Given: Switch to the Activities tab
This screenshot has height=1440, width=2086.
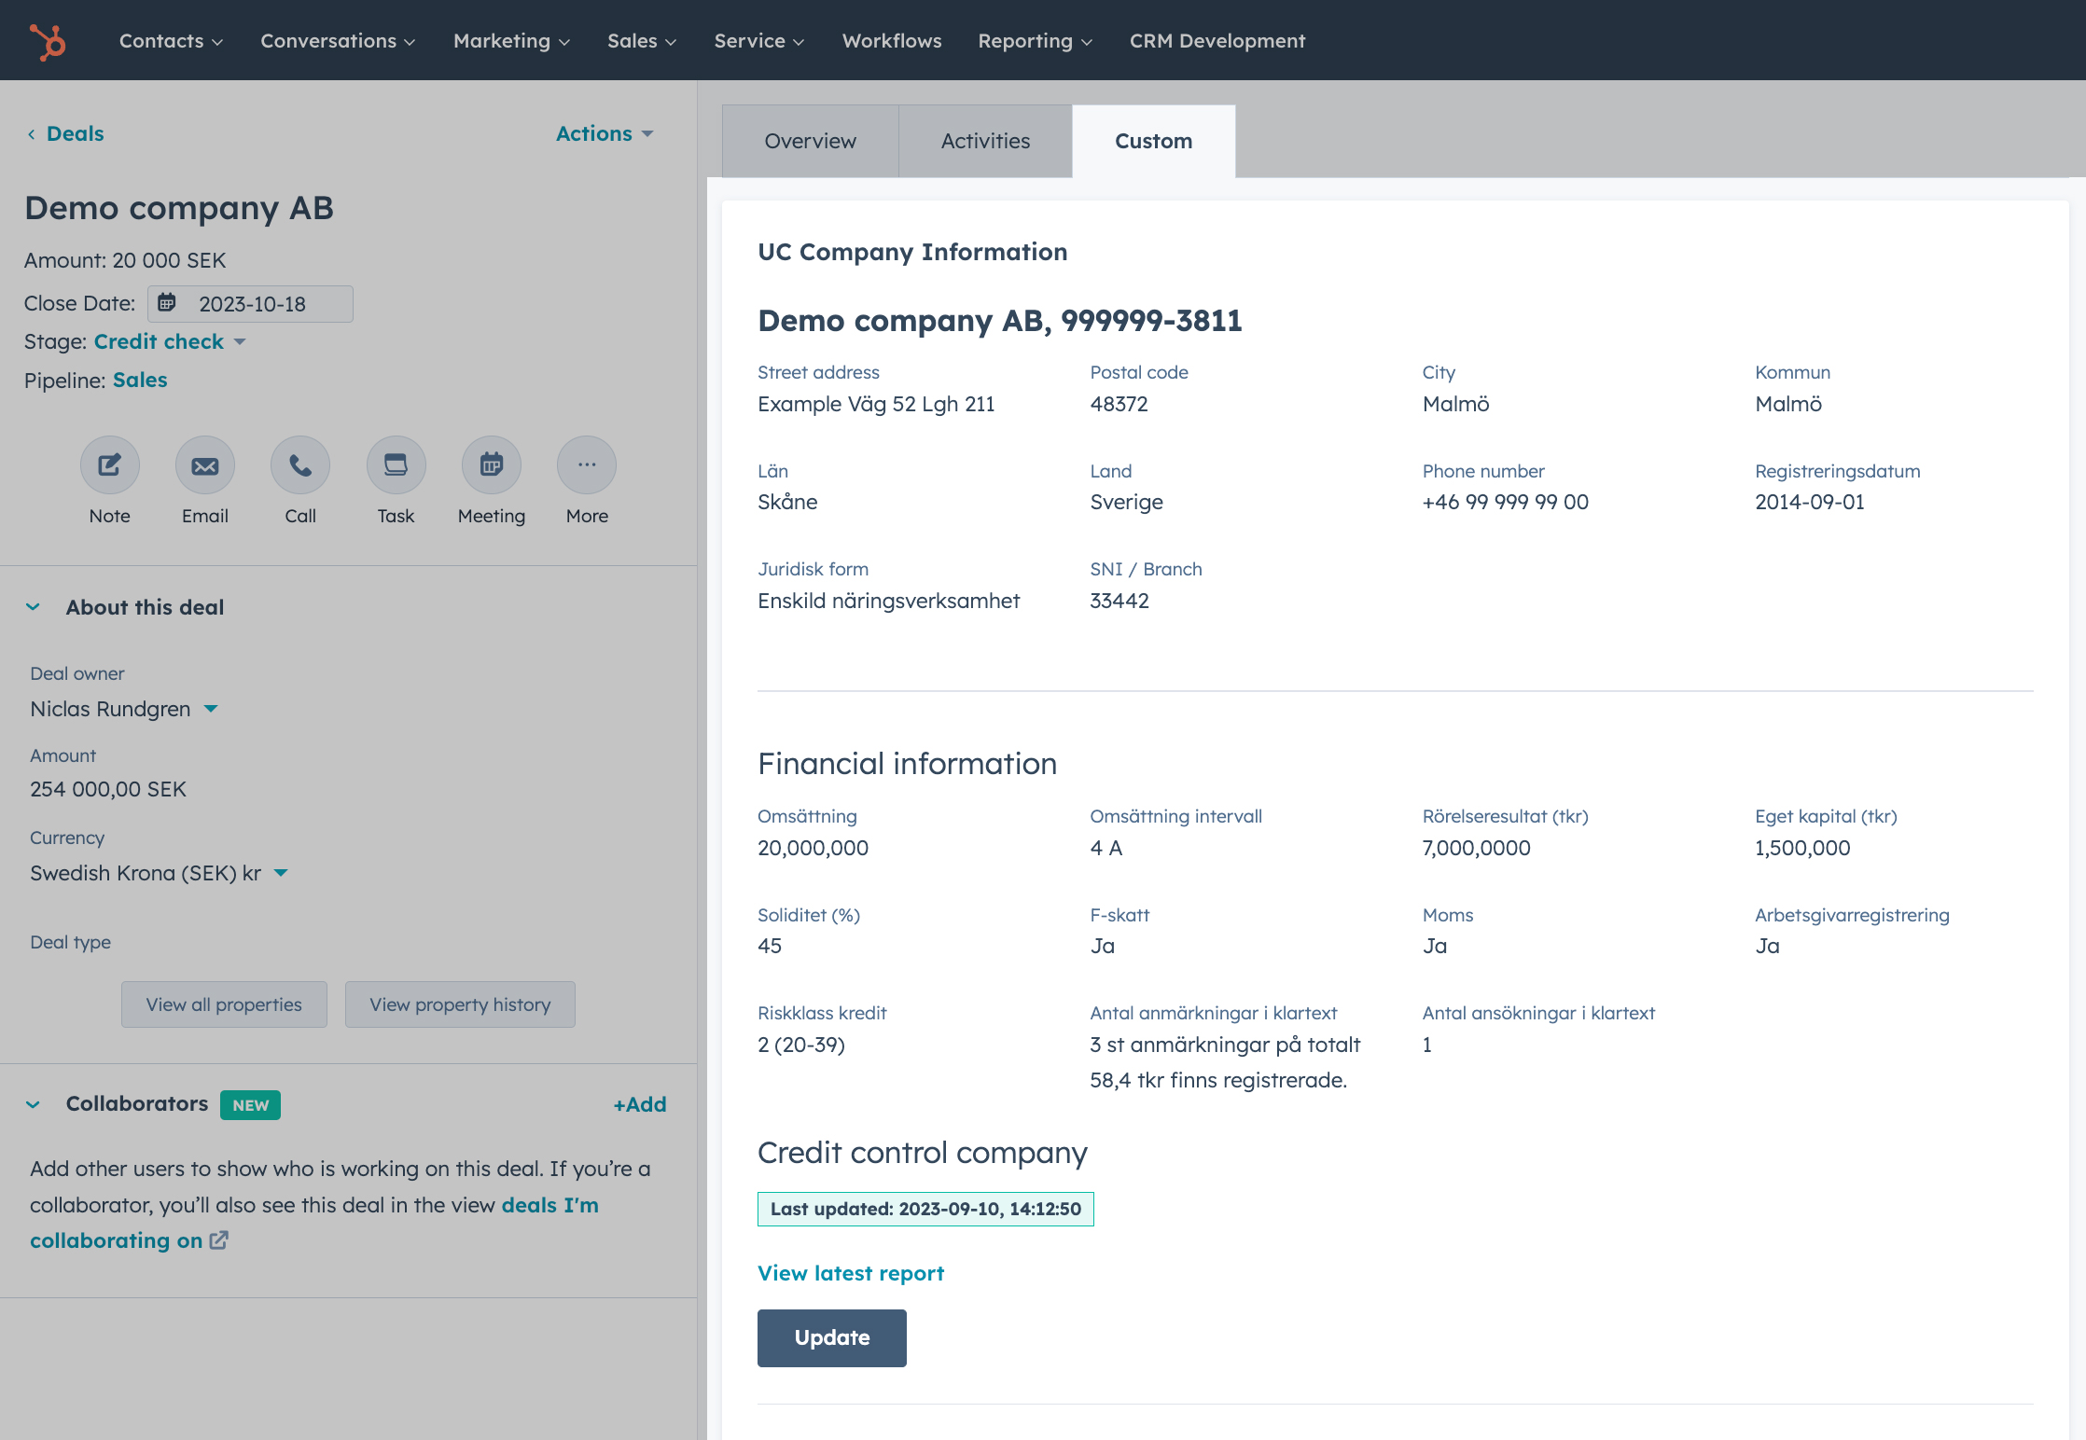Looking at the screenshot, I should (x=985, y=141).
